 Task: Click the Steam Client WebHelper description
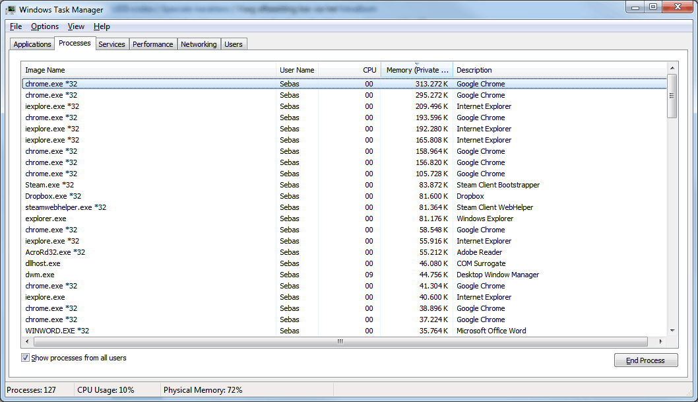pos(495,207)
